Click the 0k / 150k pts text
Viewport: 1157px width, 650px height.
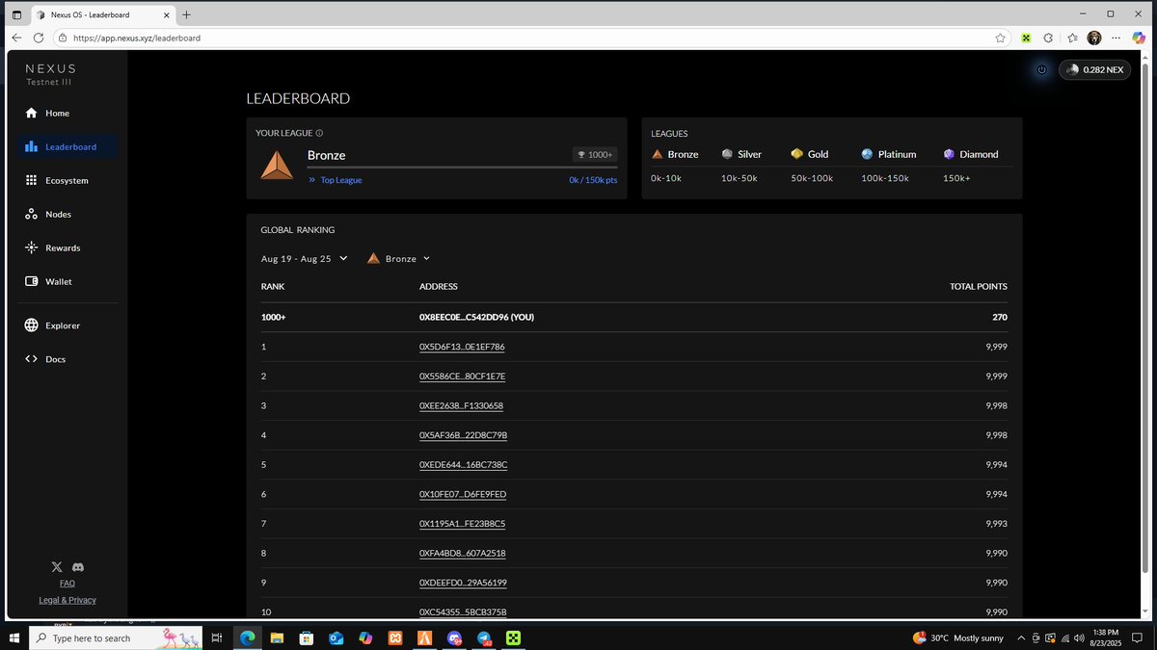(x=593, y=180)
